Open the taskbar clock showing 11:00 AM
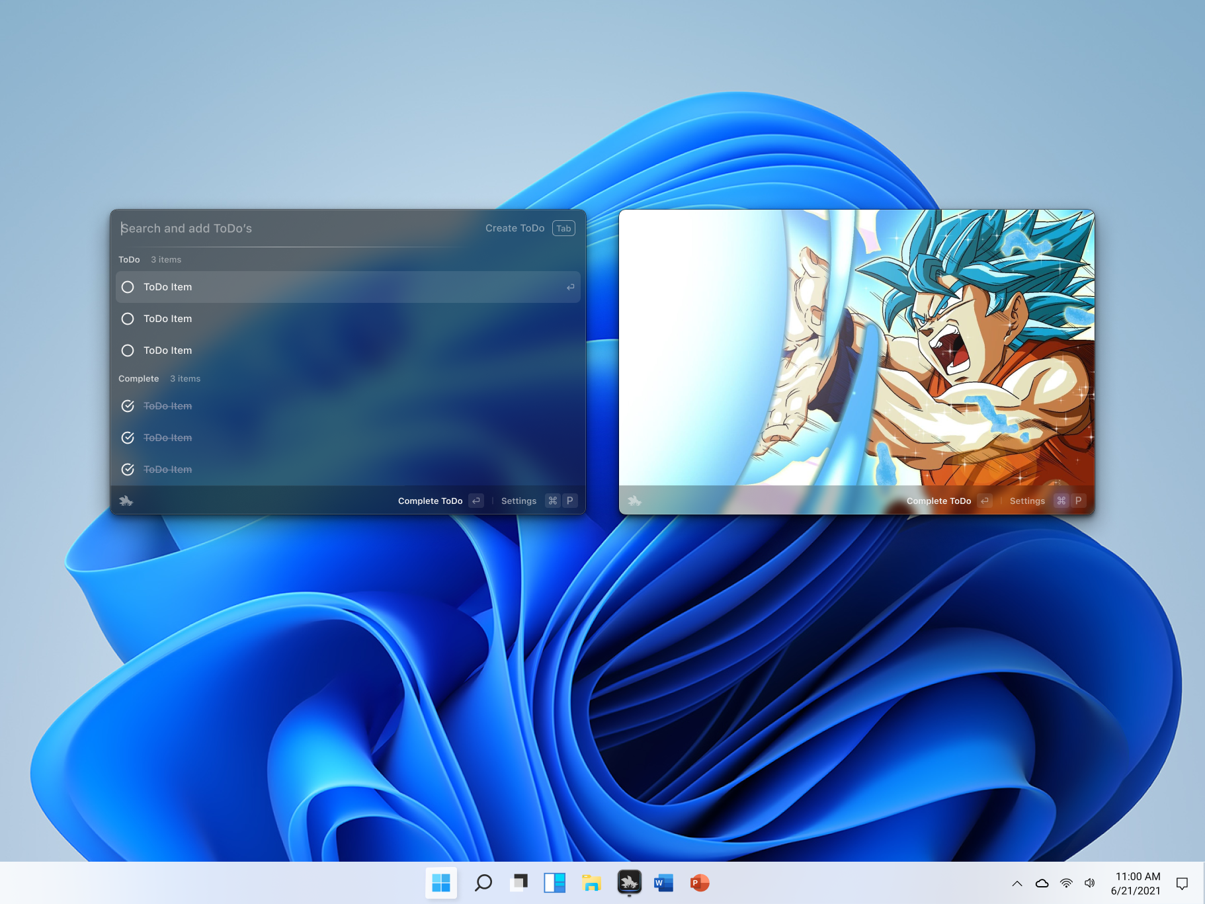1205x904 pixels. click(x=1136, y=883)
